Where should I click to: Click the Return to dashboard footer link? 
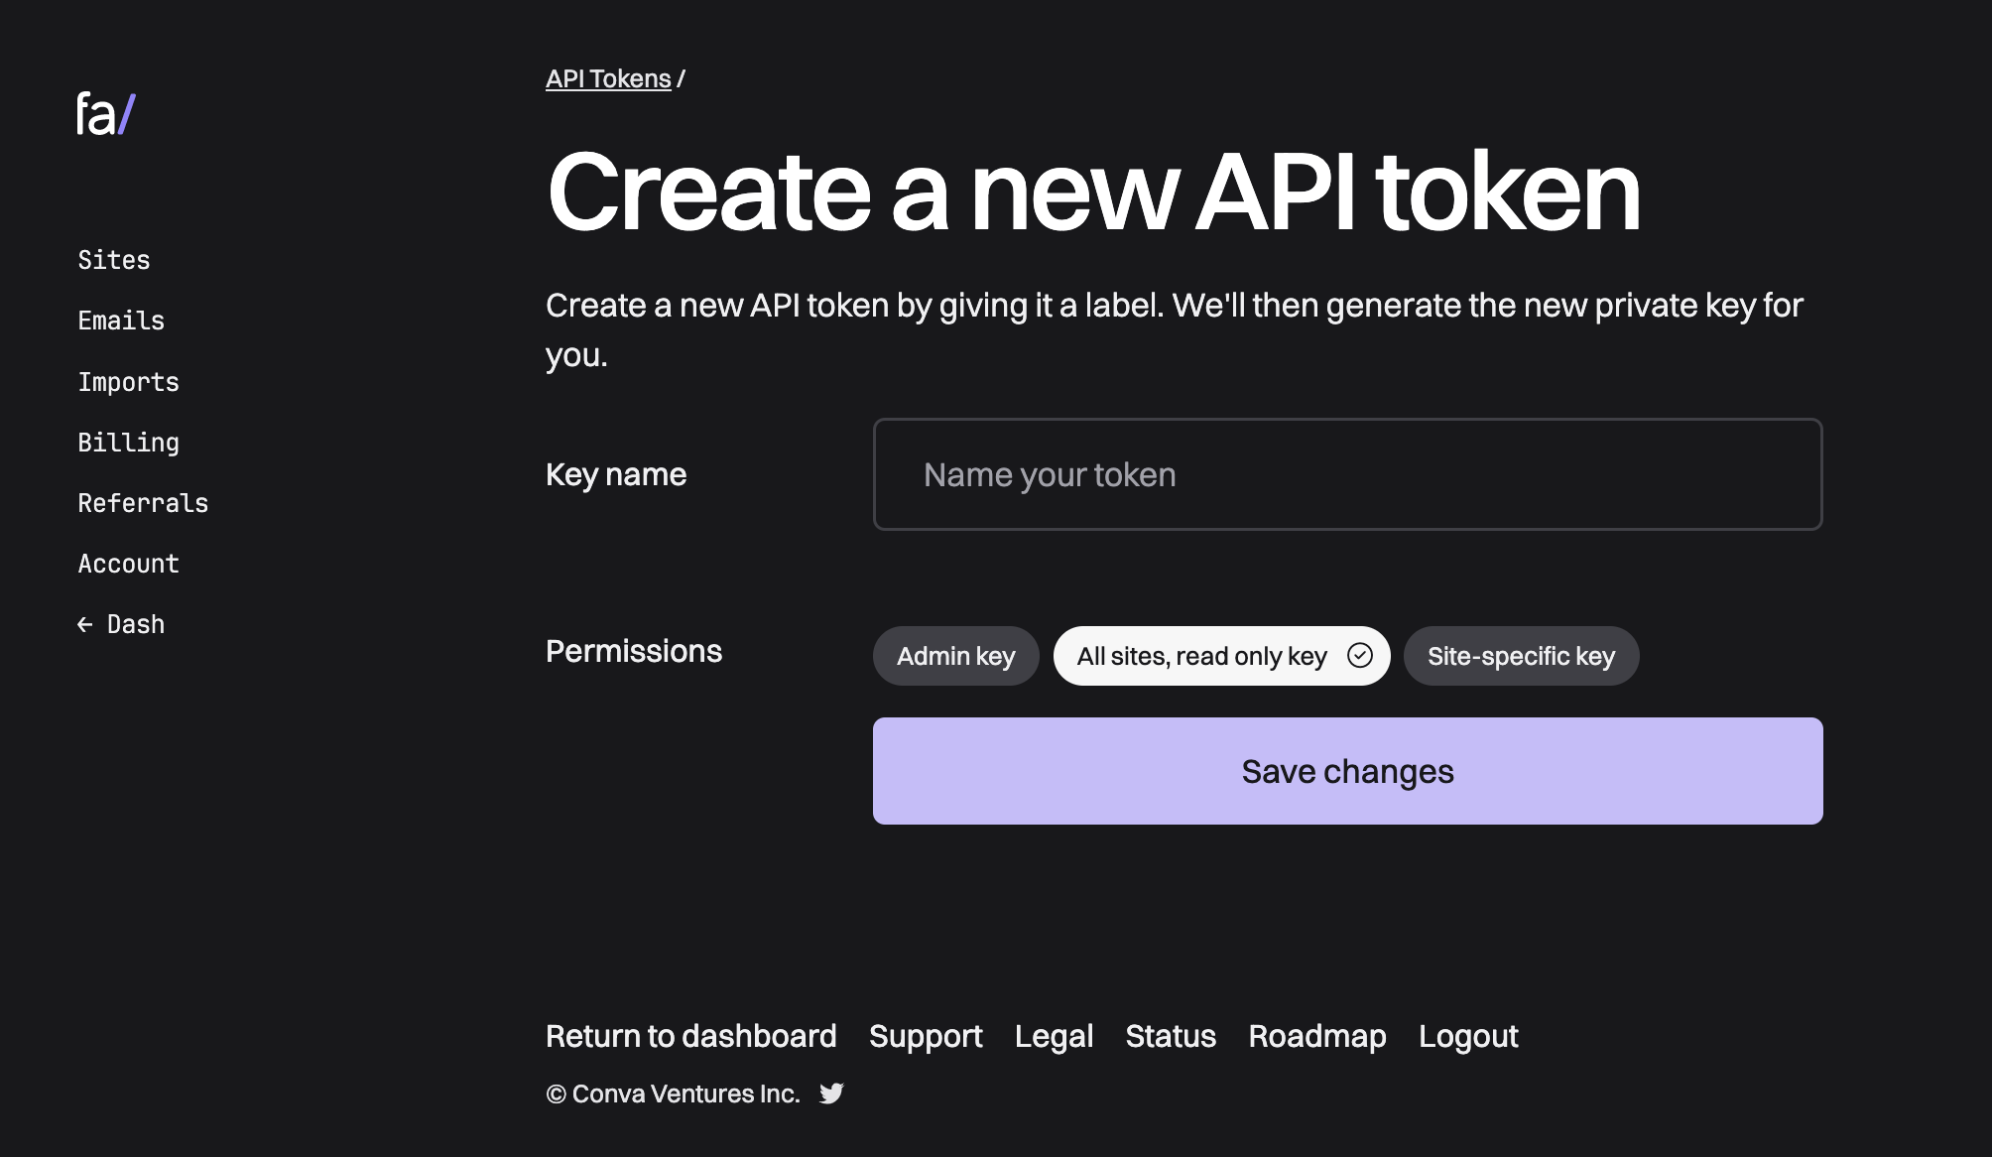pyautogui.click(x=691, y=1036)
